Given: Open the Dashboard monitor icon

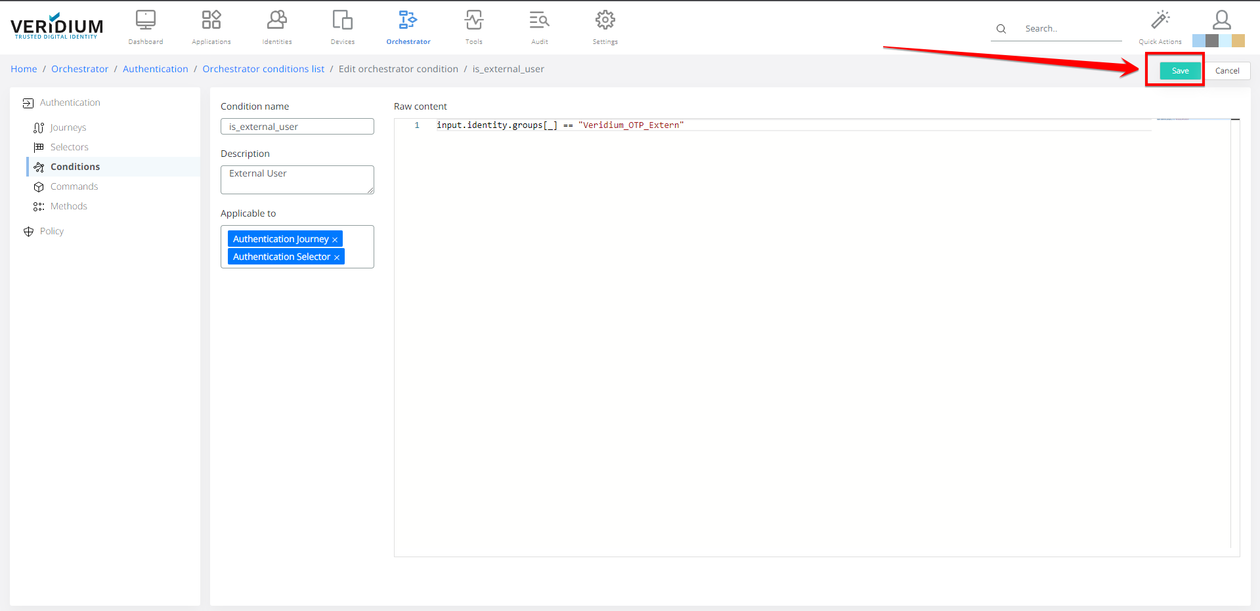Looking at the screenshot, I should [145, 21].
